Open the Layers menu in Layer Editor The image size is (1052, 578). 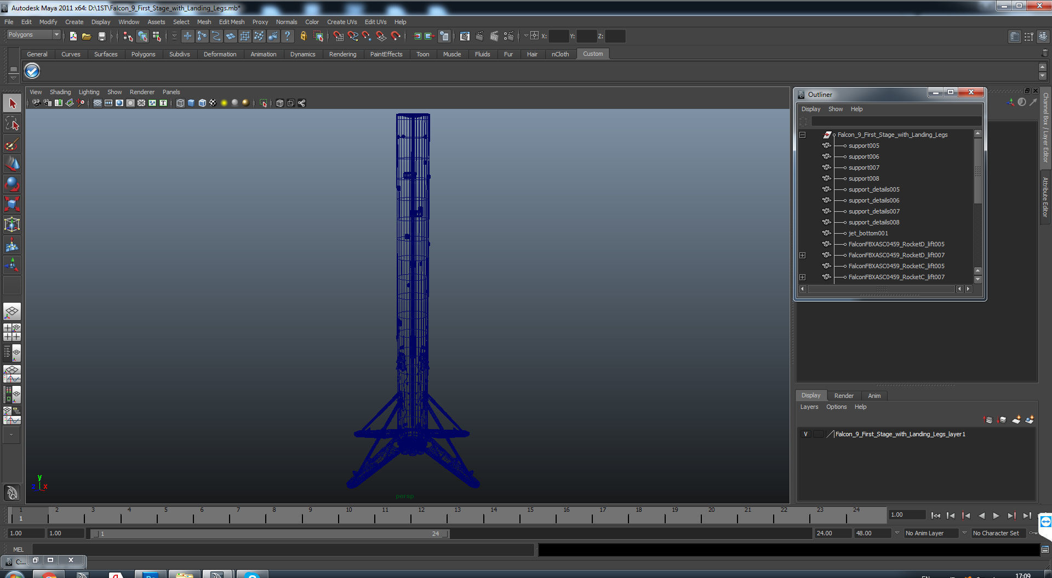[809, 407]
